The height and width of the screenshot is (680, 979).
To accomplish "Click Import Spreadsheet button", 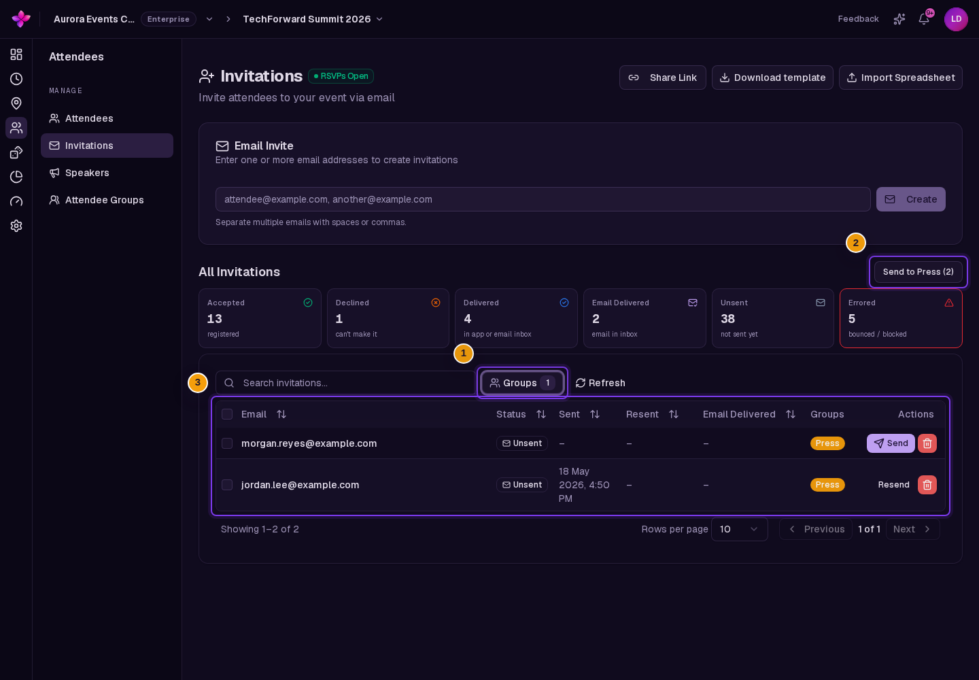I will [x=901, y=78].
